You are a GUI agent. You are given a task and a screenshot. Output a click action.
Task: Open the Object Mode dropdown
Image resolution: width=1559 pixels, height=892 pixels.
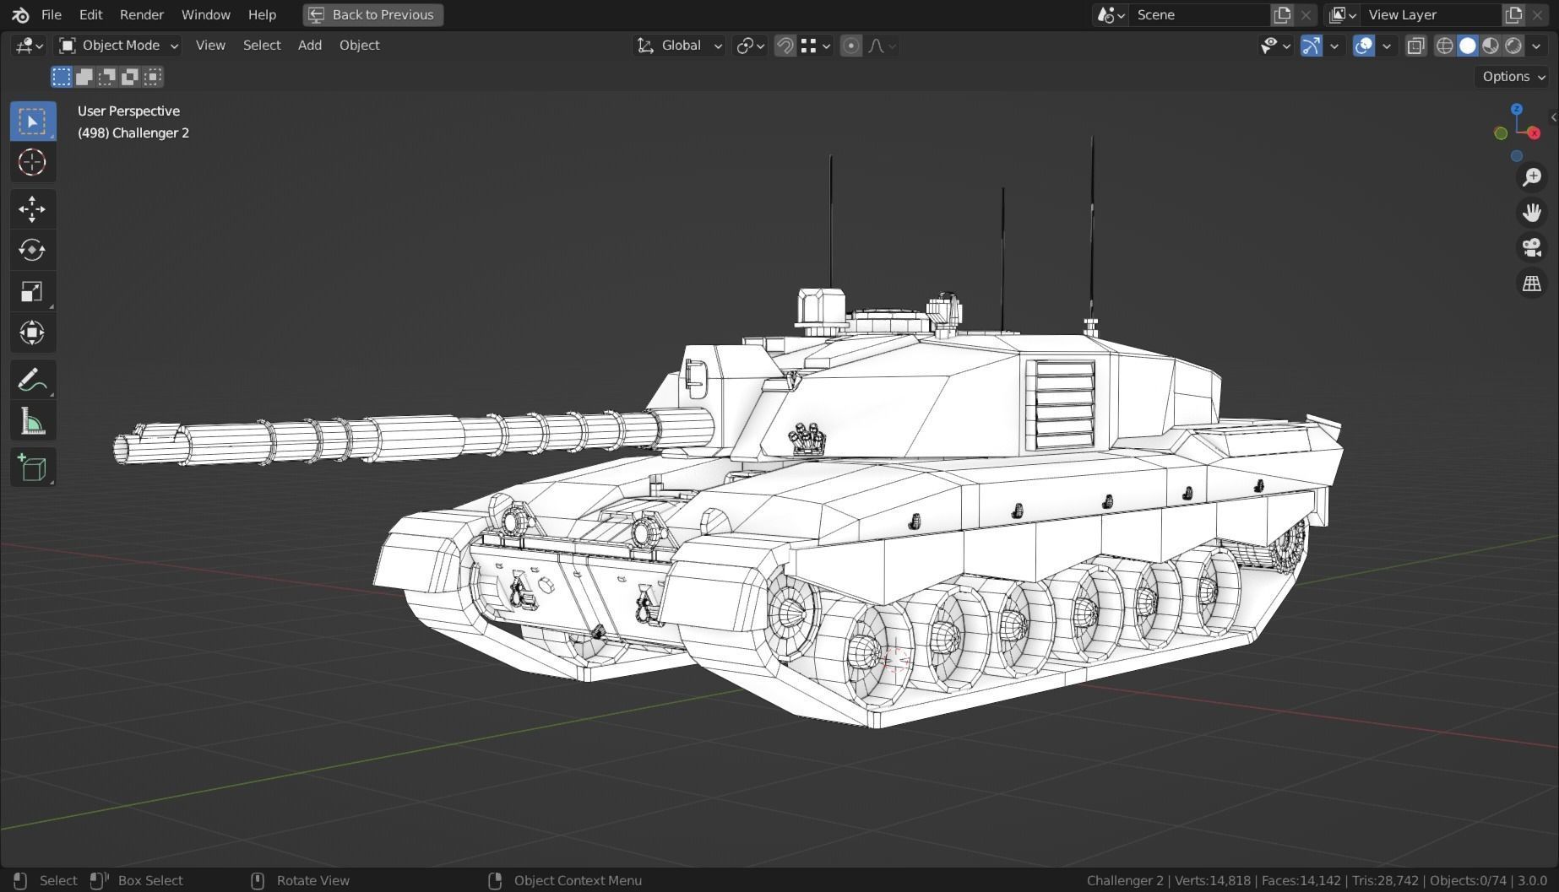tap(118, 46)
